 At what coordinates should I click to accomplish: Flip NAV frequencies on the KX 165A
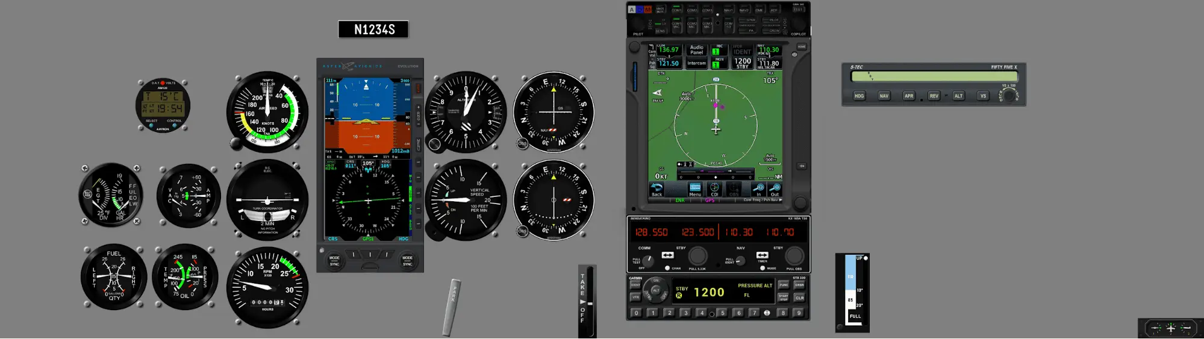point(763,255)
